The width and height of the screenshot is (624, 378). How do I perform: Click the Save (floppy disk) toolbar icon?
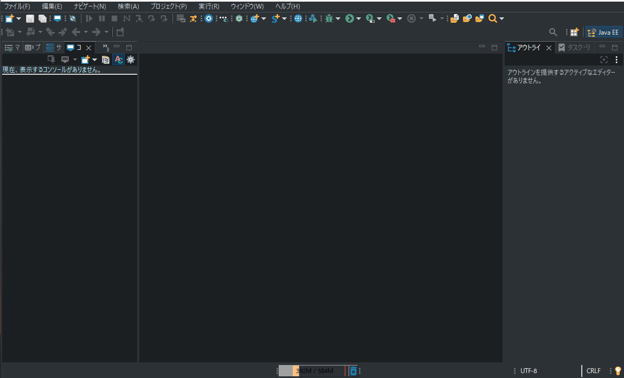coord(30,18)
